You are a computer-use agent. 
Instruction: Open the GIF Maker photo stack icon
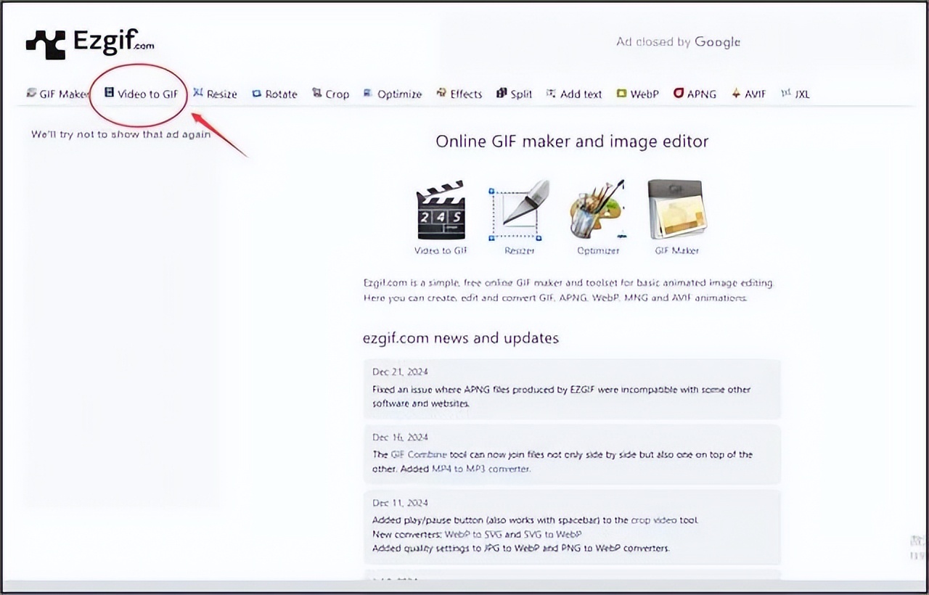676,211
